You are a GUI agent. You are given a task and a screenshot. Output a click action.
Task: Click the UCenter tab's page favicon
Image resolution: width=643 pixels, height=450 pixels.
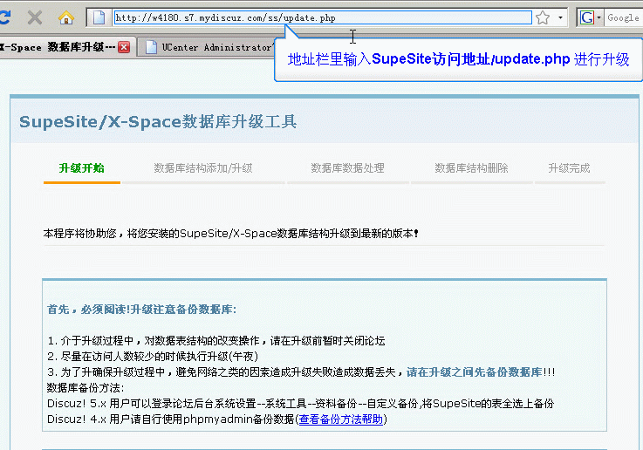click(151, 47)
